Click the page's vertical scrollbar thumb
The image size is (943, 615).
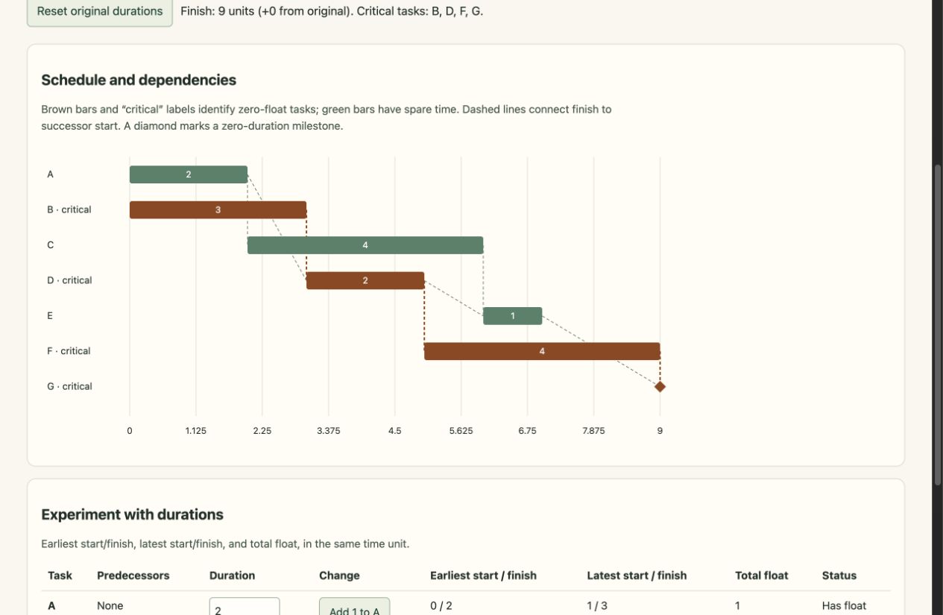pyautogui.click(x=938, y=324)
